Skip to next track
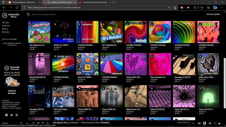The height and width of the screenshot is (127, 226). [210, 123]
